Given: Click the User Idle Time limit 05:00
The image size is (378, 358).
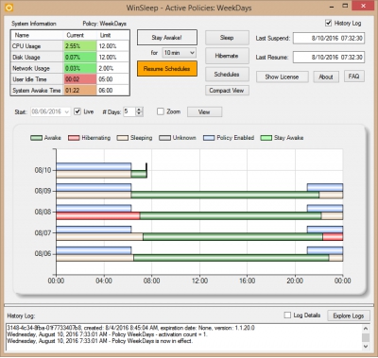Looking at the screenshot, I should 113,79.
